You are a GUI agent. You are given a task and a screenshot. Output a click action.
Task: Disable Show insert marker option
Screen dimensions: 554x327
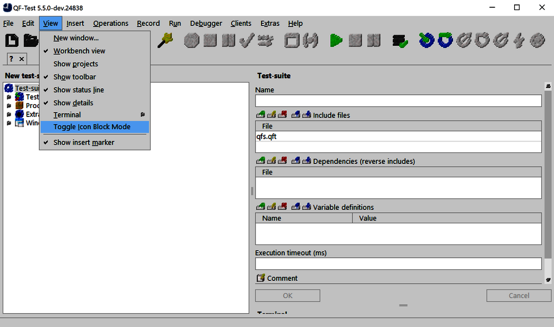point(84,142)
